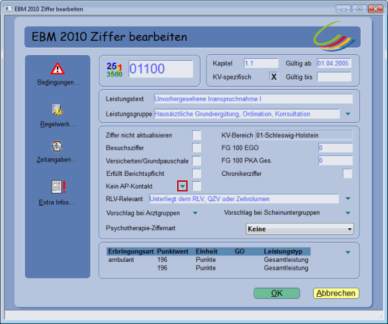This screenshot has width=388, height=324.
Task: Maximize the EBM 2010 window
Action: coord(360,9)
